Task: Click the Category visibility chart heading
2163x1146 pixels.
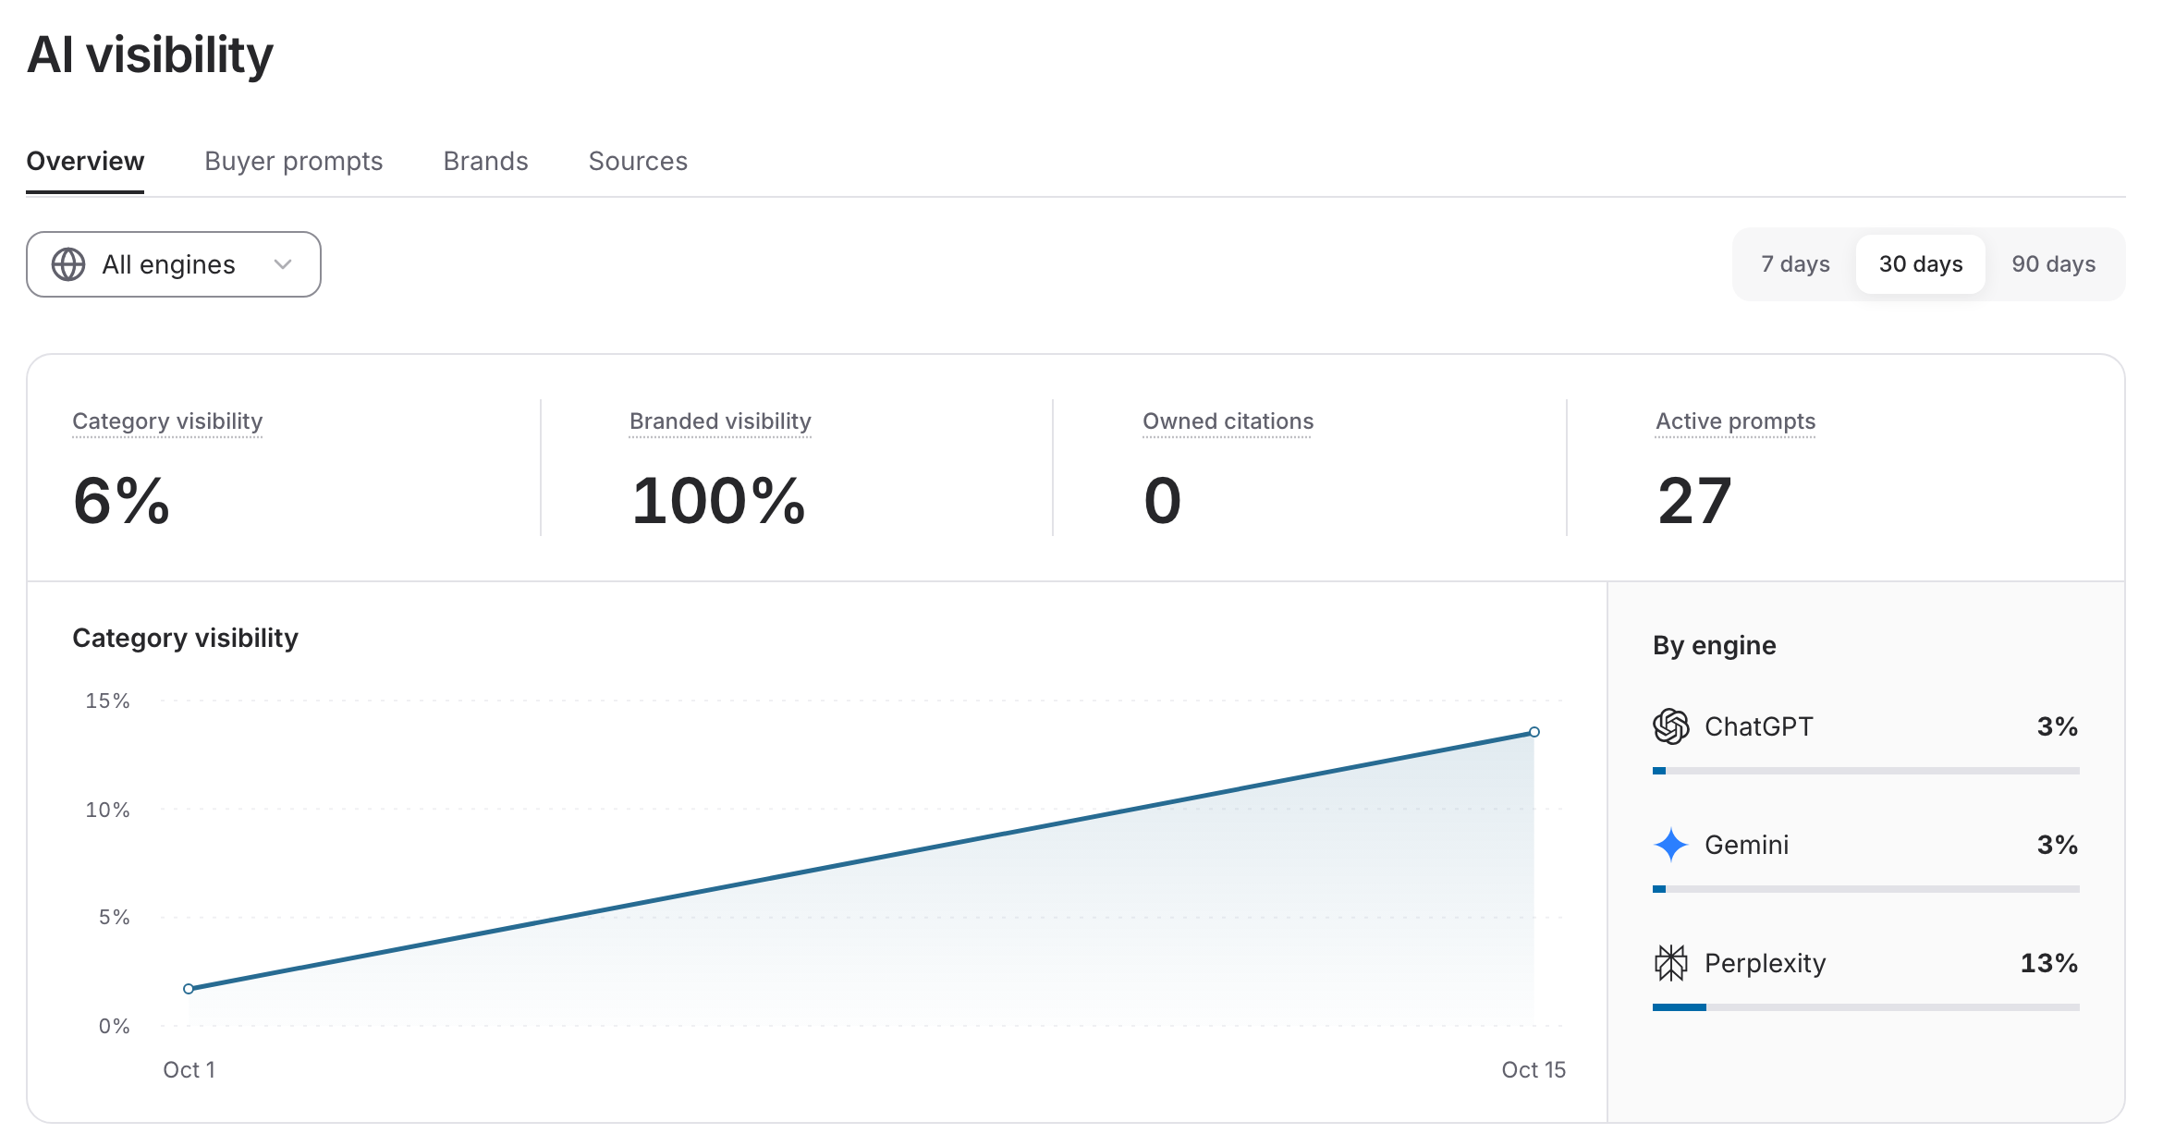Action: click(186, 638)
